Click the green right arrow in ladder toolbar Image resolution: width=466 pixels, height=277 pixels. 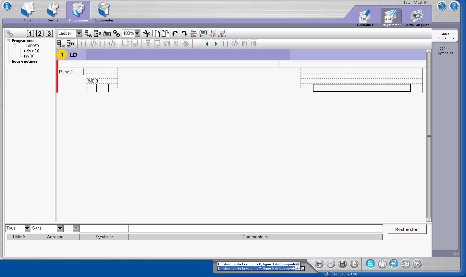point(216,44)
